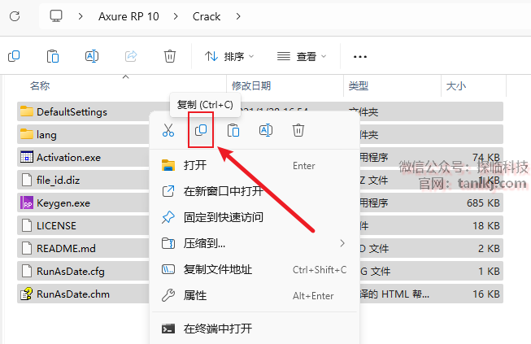The width and height of the screenshot is (531, 344).
Task: Click the LICENSE file icon
Action: click(x=27, y=225)
